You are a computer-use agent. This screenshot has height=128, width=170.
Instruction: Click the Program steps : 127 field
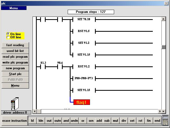tap(91, 12)
